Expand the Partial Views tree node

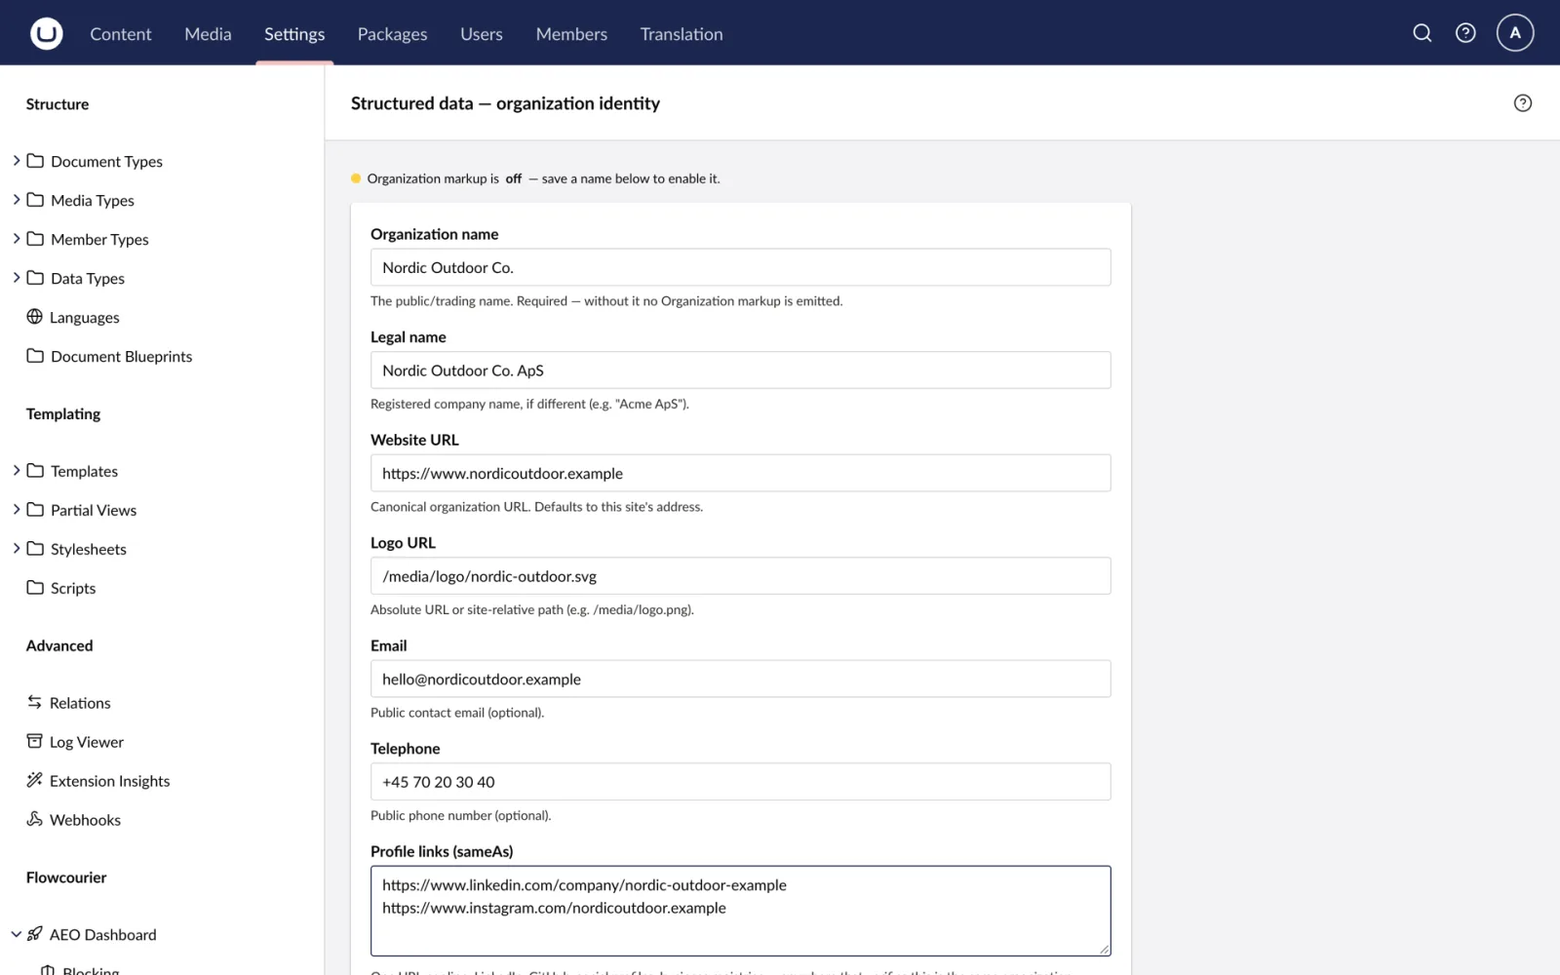16,510
